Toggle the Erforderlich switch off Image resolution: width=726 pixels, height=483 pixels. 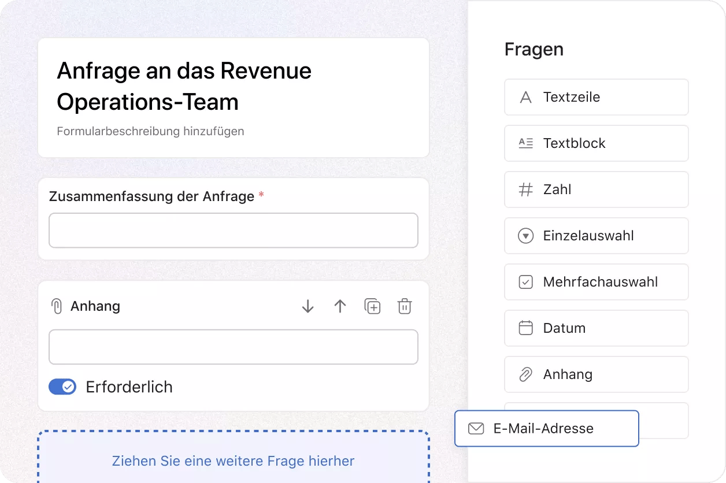(x=62, y=387)
